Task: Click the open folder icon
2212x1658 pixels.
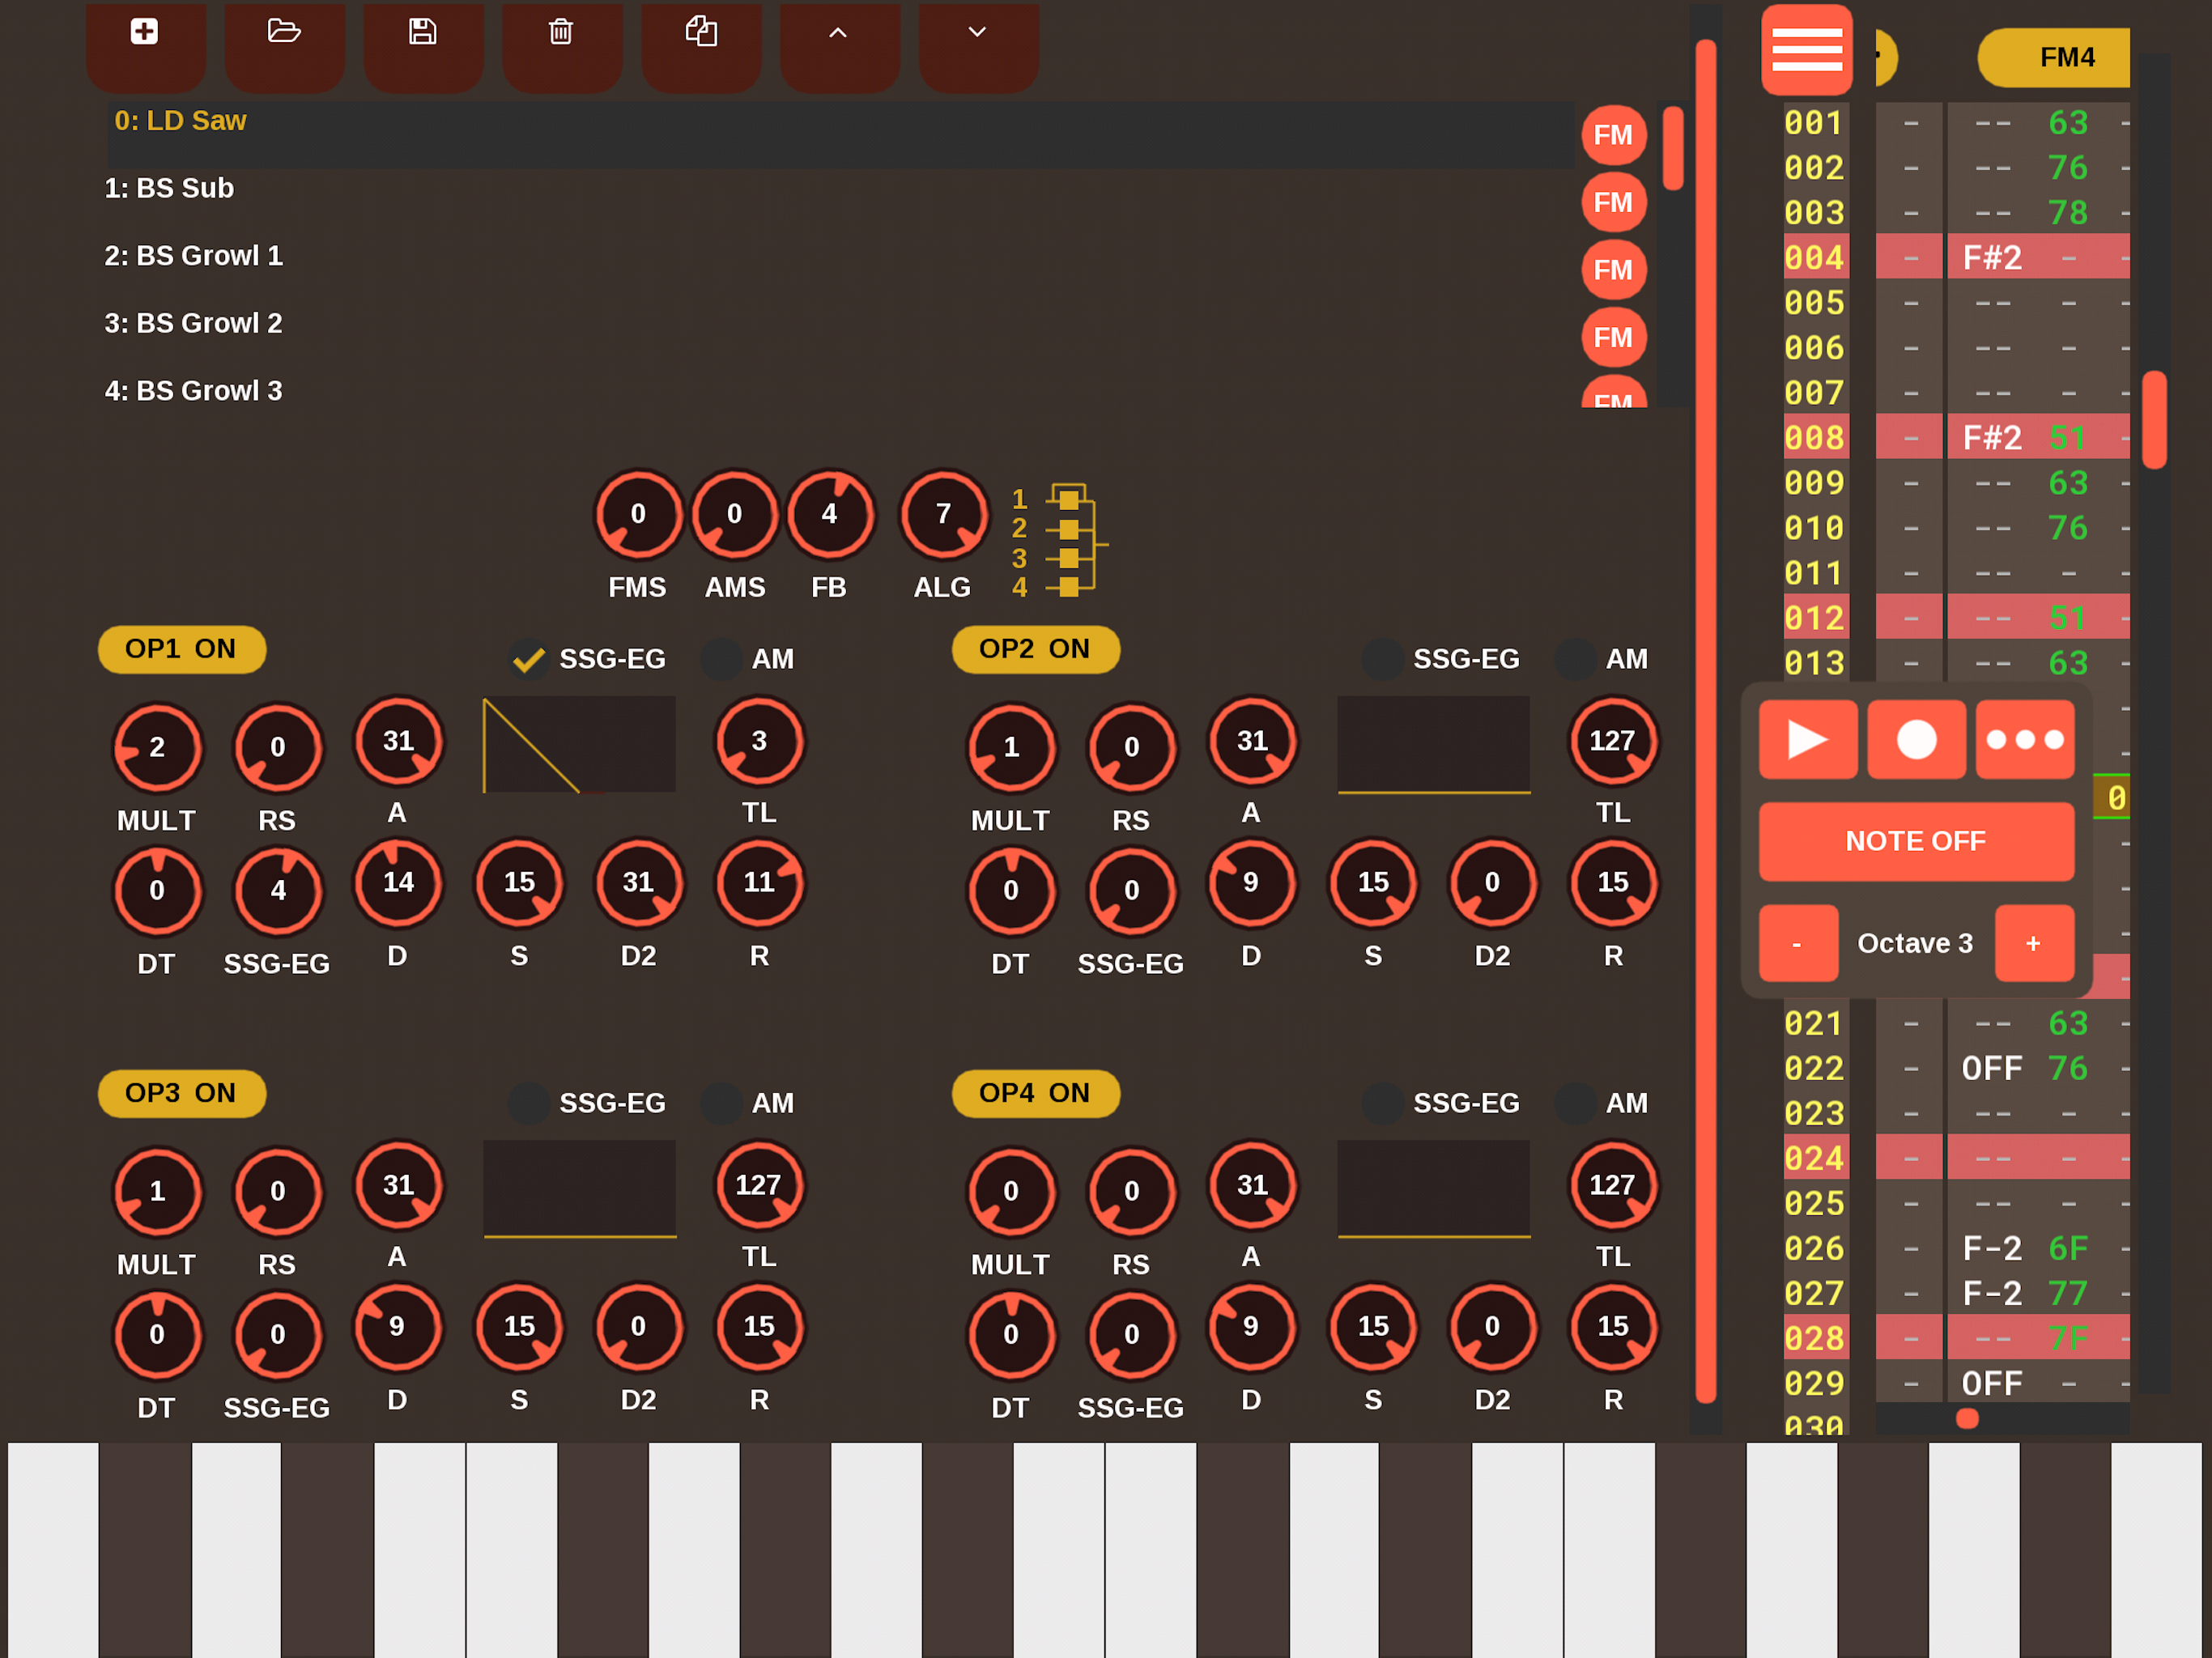Action: coord(284,33)
